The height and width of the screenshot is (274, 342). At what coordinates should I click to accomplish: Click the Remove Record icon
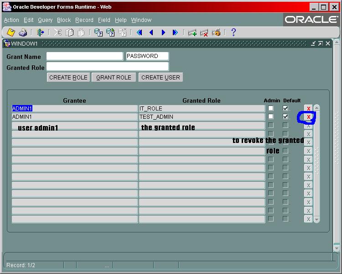[x=204, y=32]
